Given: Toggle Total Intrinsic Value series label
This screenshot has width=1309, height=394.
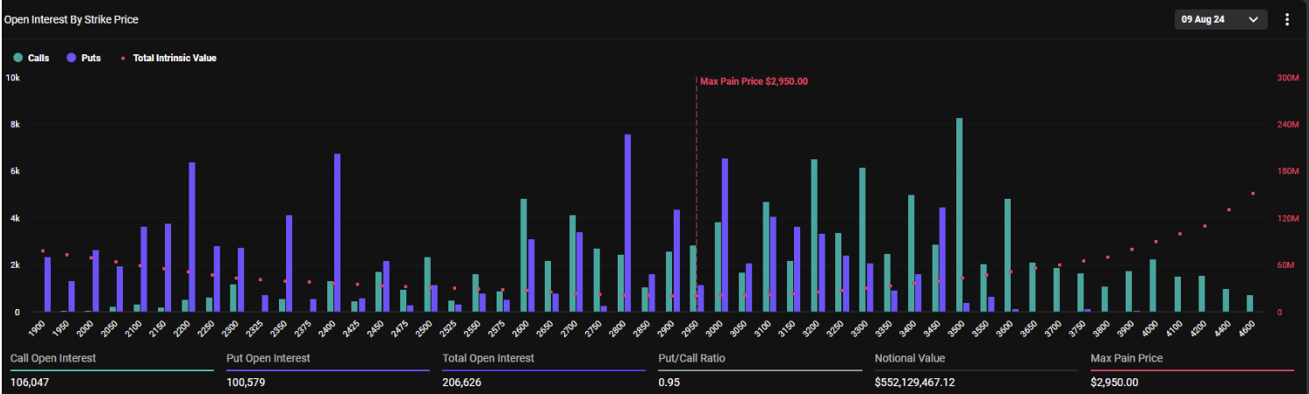Looking at the screenshot, I should pyautogui.click(x=175, y=58).
